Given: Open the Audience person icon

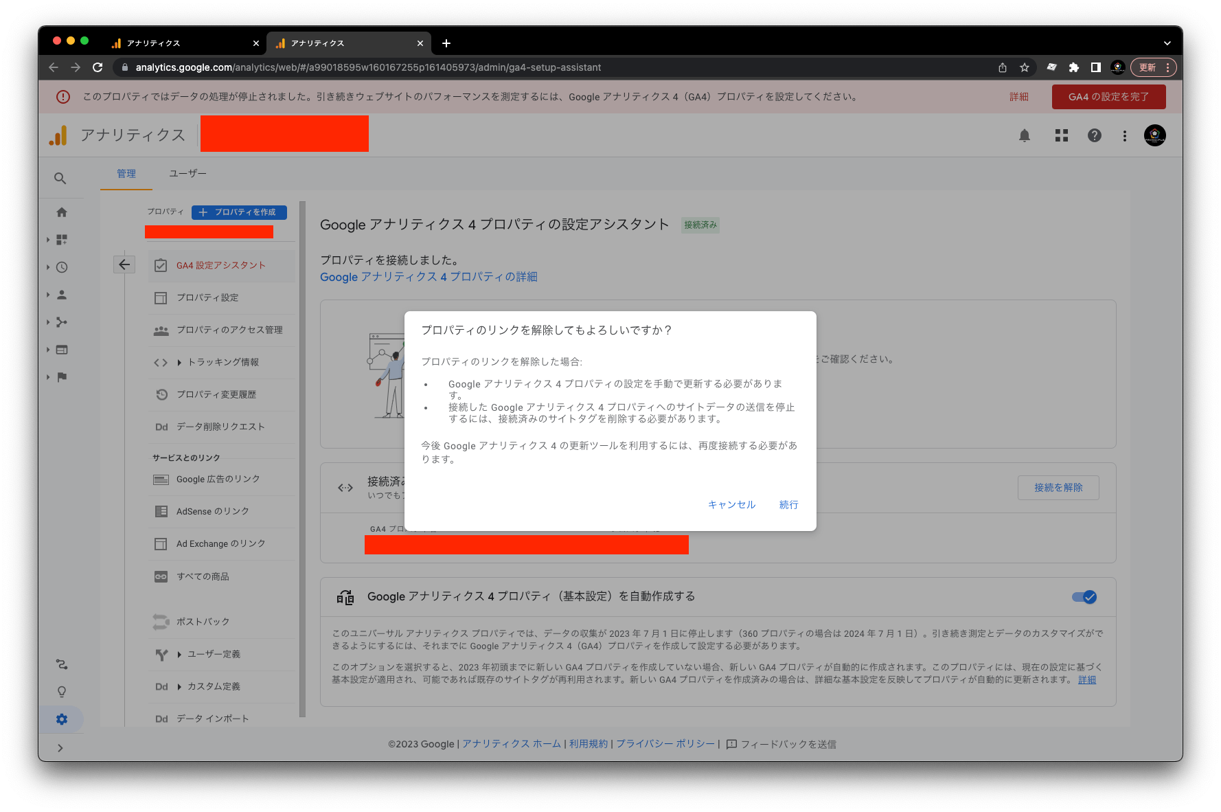Looking at the screenshot, I should [x=62, y=295].
